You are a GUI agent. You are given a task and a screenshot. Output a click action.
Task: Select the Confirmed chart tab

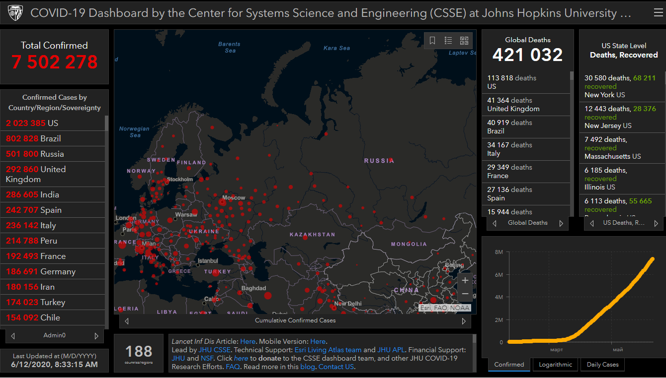[509, 365]
